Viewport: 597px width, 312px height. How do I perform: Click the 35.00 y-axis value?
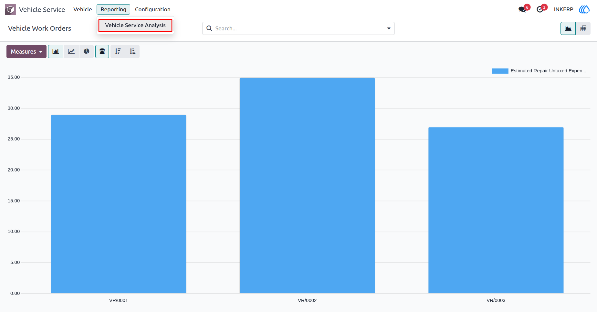(x=14, y=77)
